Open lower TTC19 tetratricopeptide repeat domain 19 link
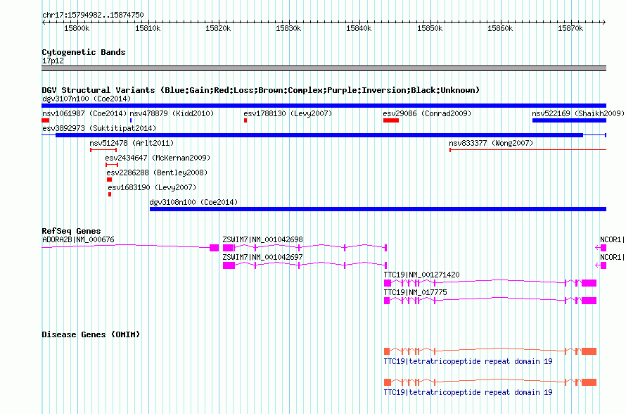This screenshot has height=414, width=626. tap(468, 392)
